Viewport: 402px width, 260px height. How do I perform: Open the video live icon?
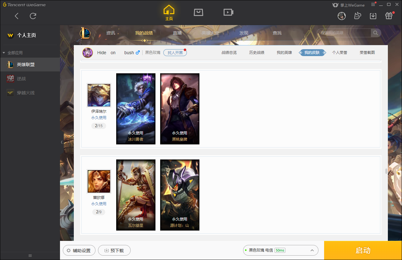[228, 12]
